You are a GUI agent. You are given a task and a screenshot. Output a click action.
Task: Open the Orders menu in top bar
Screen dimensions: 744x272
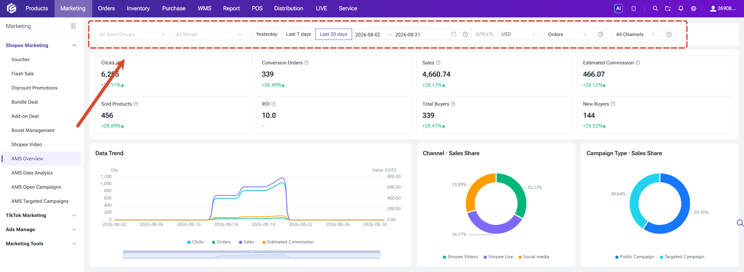106,8
